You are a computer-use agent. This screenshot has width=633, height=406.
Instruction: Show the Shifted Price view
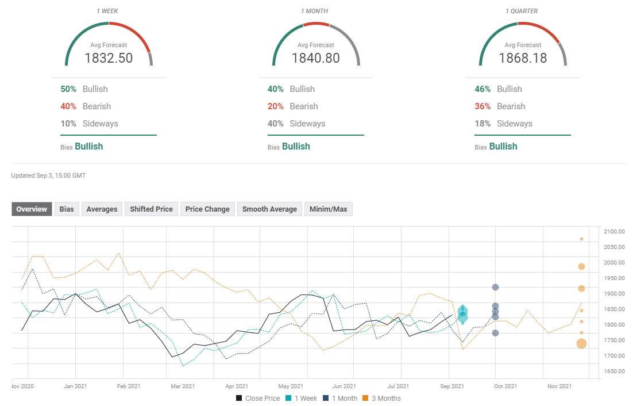[151, 209]
